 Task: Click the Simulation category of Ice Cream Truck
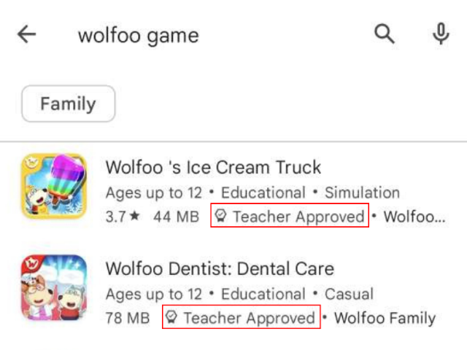362,192
